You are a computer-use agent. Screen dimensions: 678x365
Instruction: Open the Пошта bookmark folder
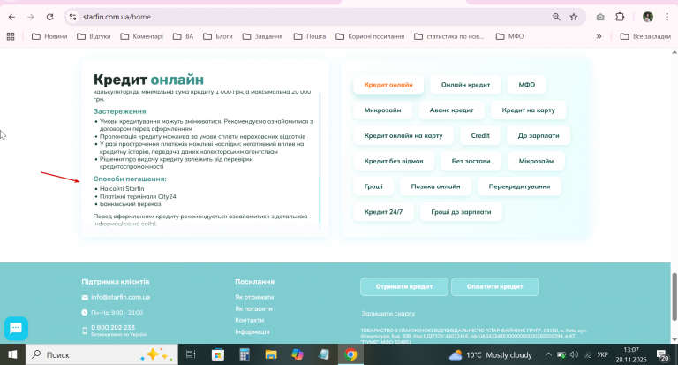pos(310,36)
